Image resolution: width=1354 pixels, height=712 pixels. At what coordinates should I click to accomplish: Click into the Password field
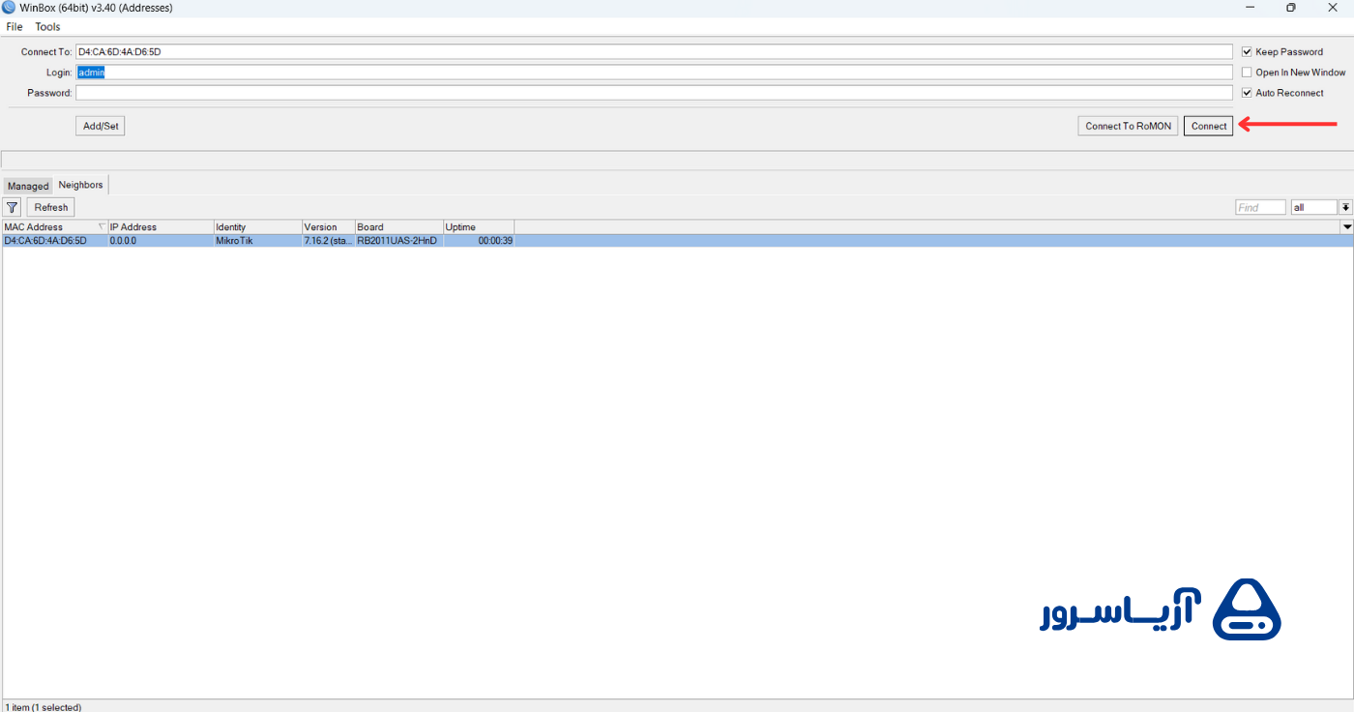coord(654,93)
